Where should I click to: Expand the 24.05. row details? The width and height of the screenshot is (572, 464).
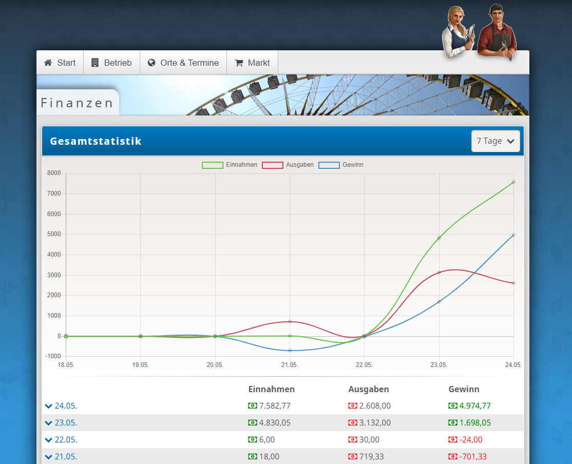pyautogui.click(x=49, y=406)
